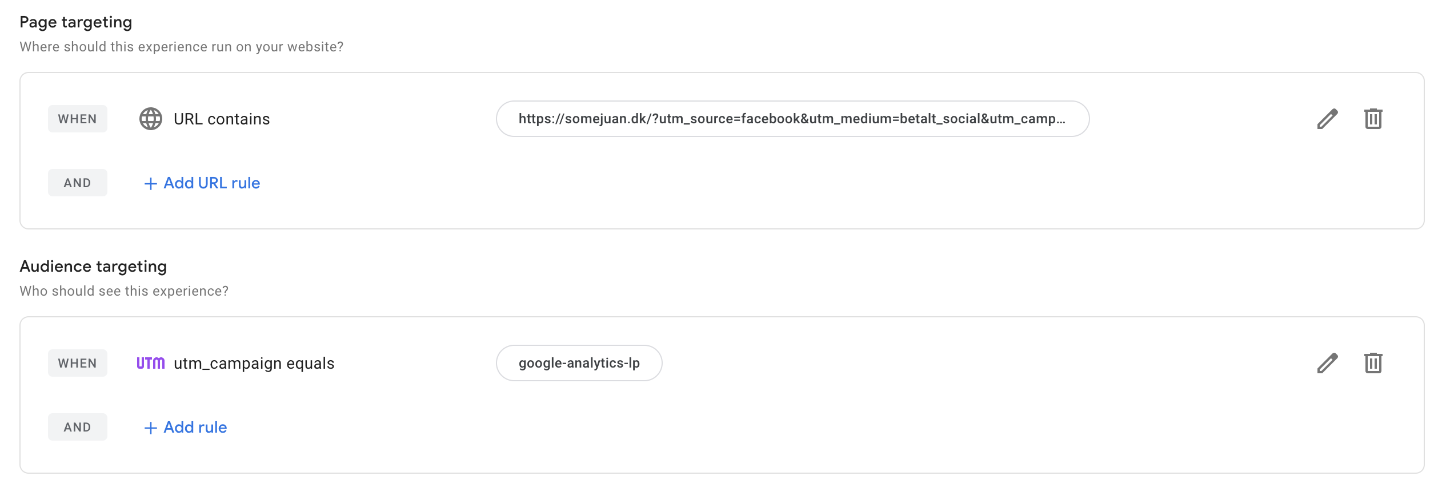This screenshot has width=1442, height=492.
Task: Select the google-analytics-lp value chip
Action: 579,363
